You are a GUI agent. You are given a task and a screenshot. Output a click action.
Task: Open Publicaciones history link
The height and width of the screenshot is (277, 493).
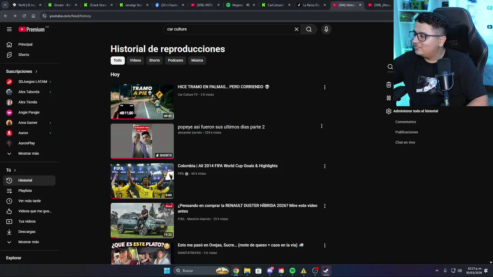[x=406, y=132]
